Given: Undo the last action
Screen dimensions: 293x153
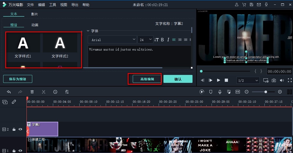Looking at the screenshot, I should pos(9,92).
